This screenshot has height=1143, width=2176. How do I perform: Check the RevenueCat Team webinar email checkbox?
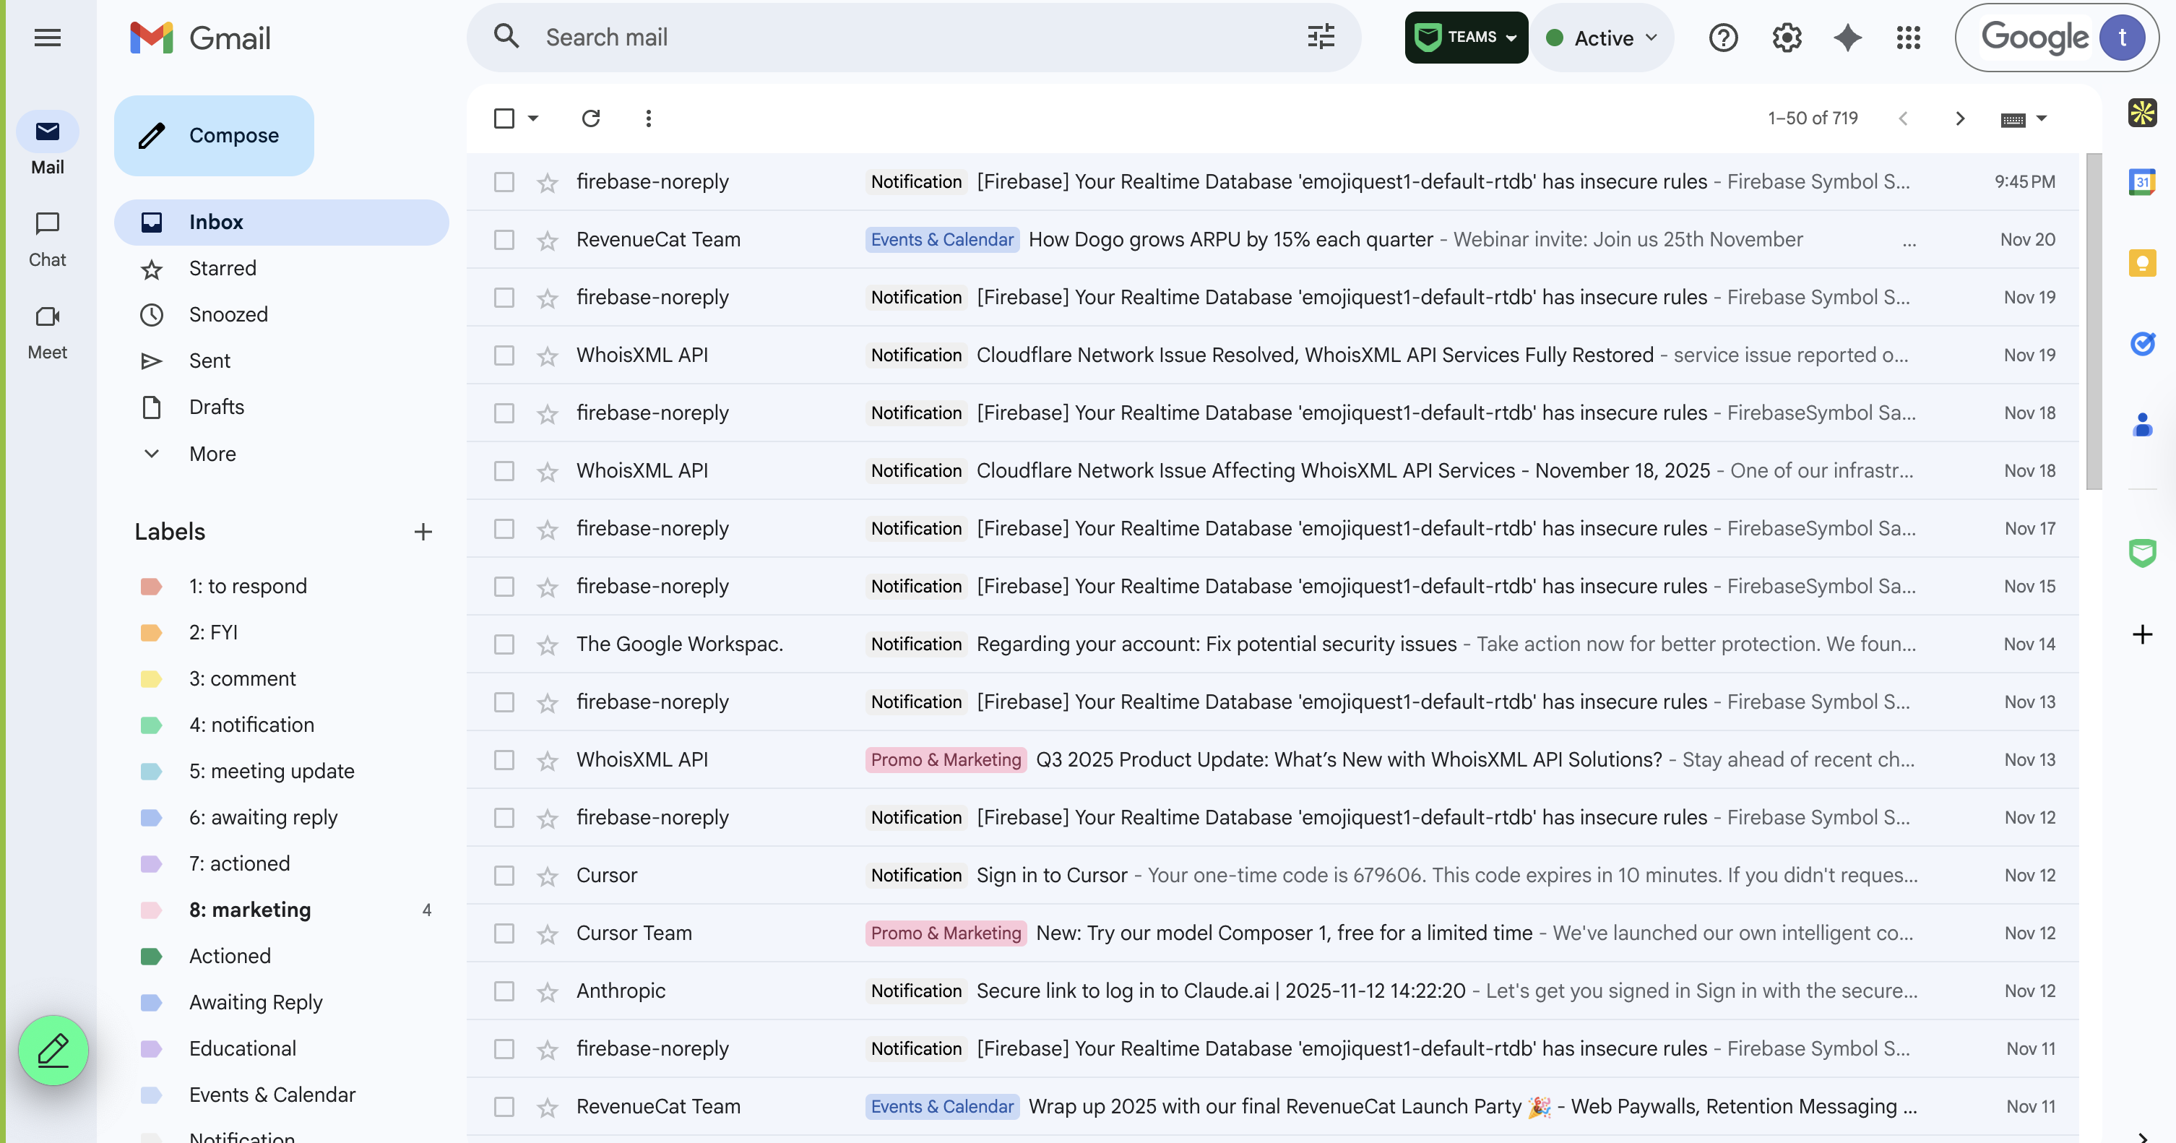pyautogui.click(x=504, y=239)
